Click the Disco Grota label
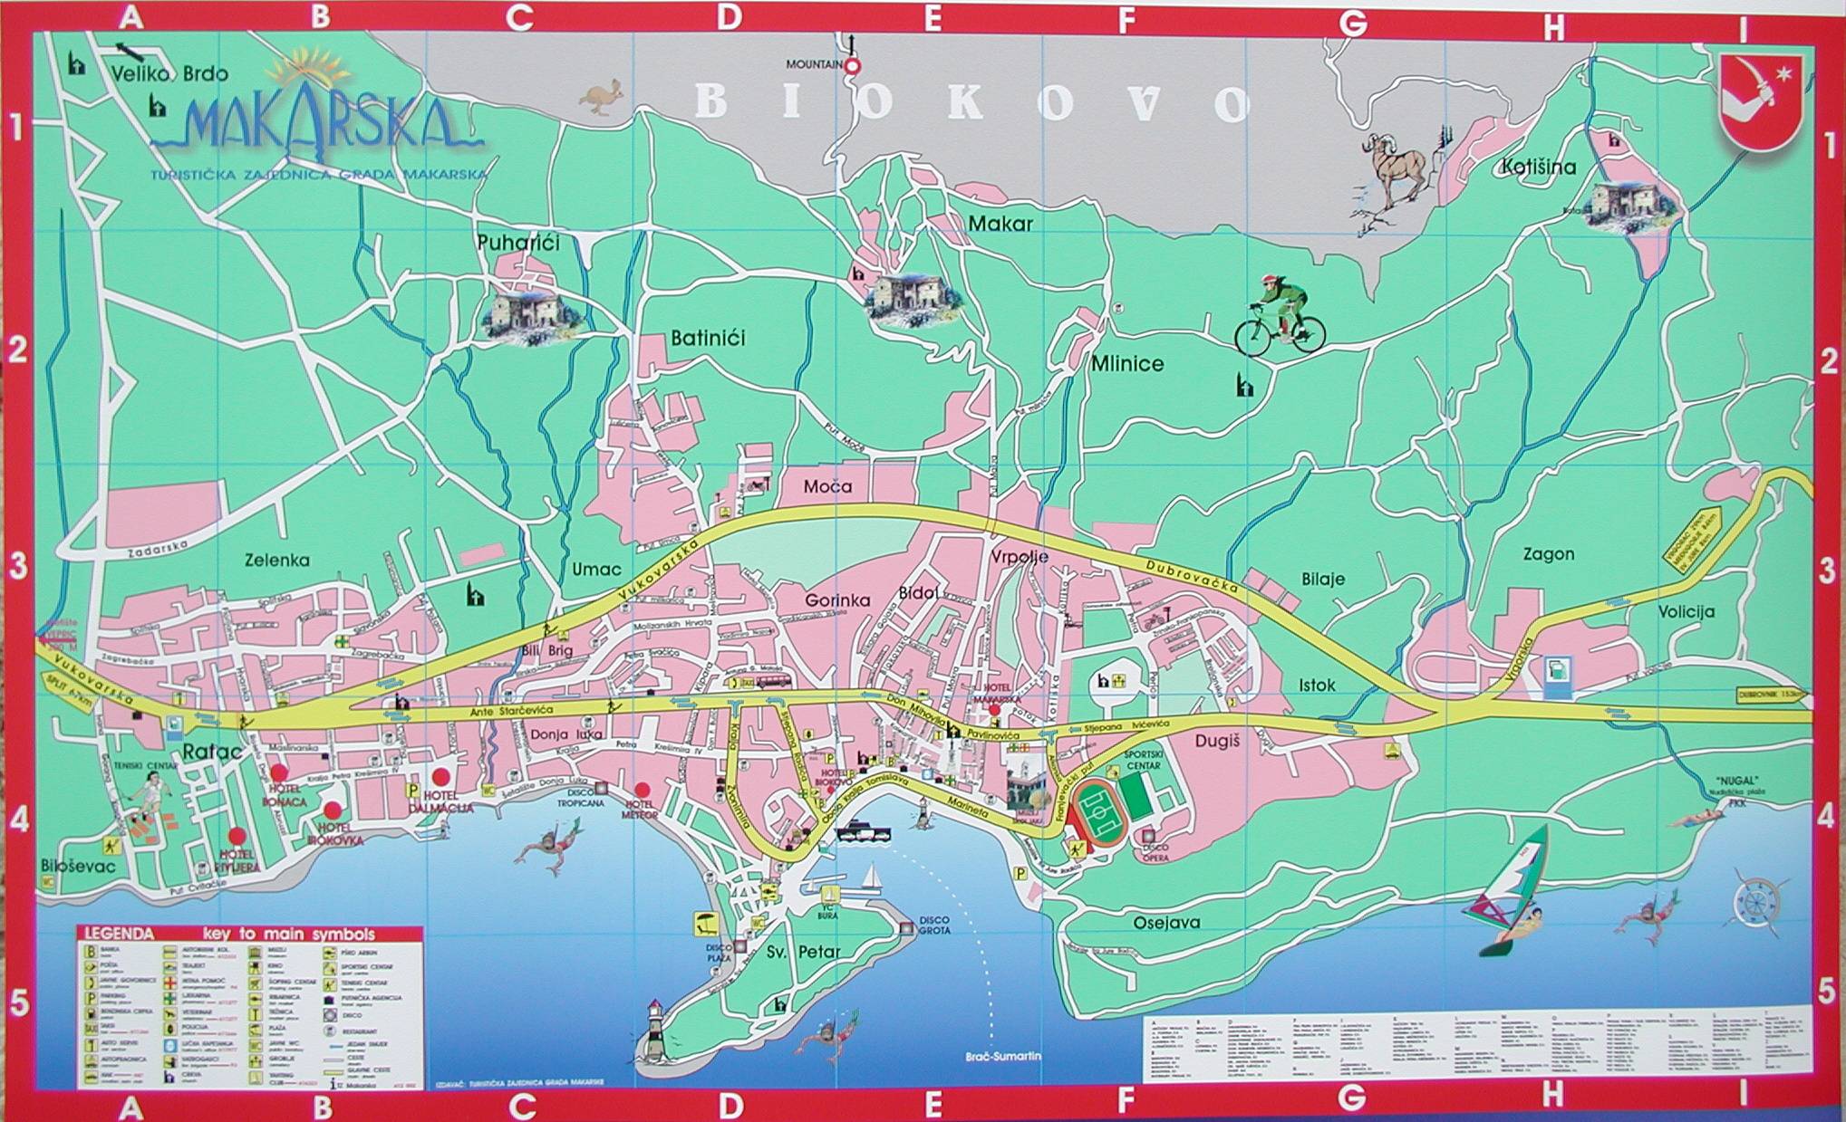The width and height of the screenshot is (1846, 1122). coord(933,925)
